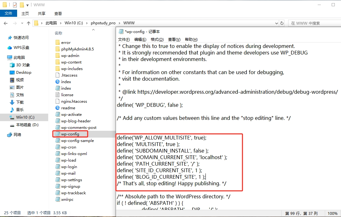Expand the address bar history dropdown
The width and height of the screenshot is (341, 217).
pyautogui.click(x=277, y=23)
